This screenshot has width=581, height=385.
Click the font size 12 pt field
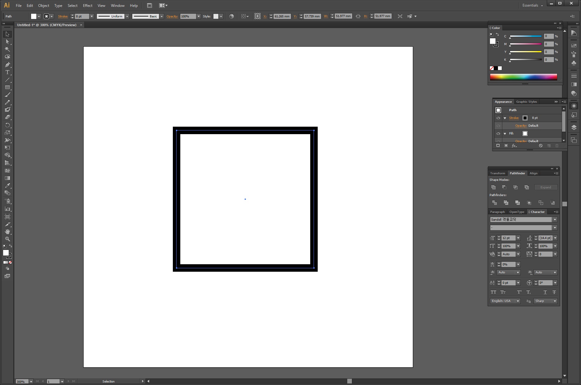[x=509, y=238]
